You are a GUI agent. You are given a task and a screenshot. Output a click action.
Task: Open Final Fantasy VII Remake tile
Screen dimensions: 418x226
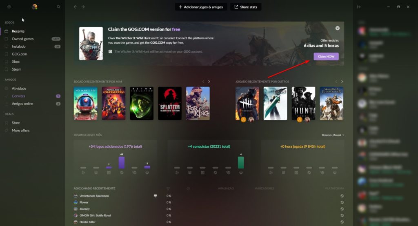tap(276, 103)
